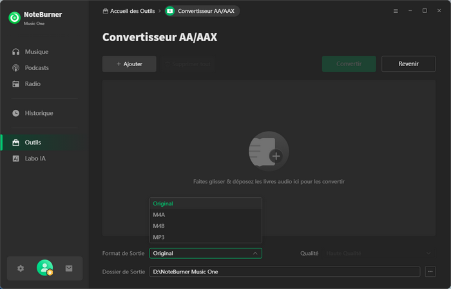This screenshot has height=289, width=451.
Task: Click the Accueil des Outils breadcrumb
Action: [x=128, y=11]
